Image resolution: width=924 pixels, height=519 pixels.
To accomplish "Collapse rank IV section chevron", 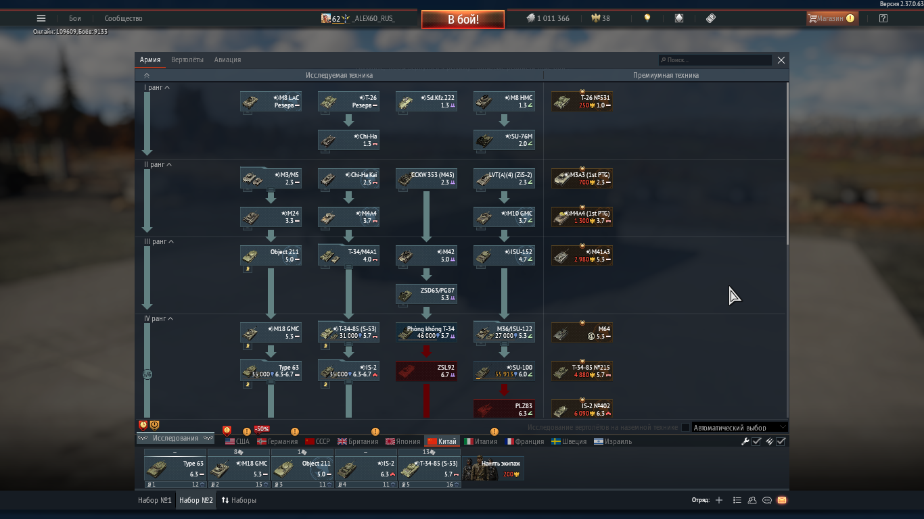I will point(170,319).
